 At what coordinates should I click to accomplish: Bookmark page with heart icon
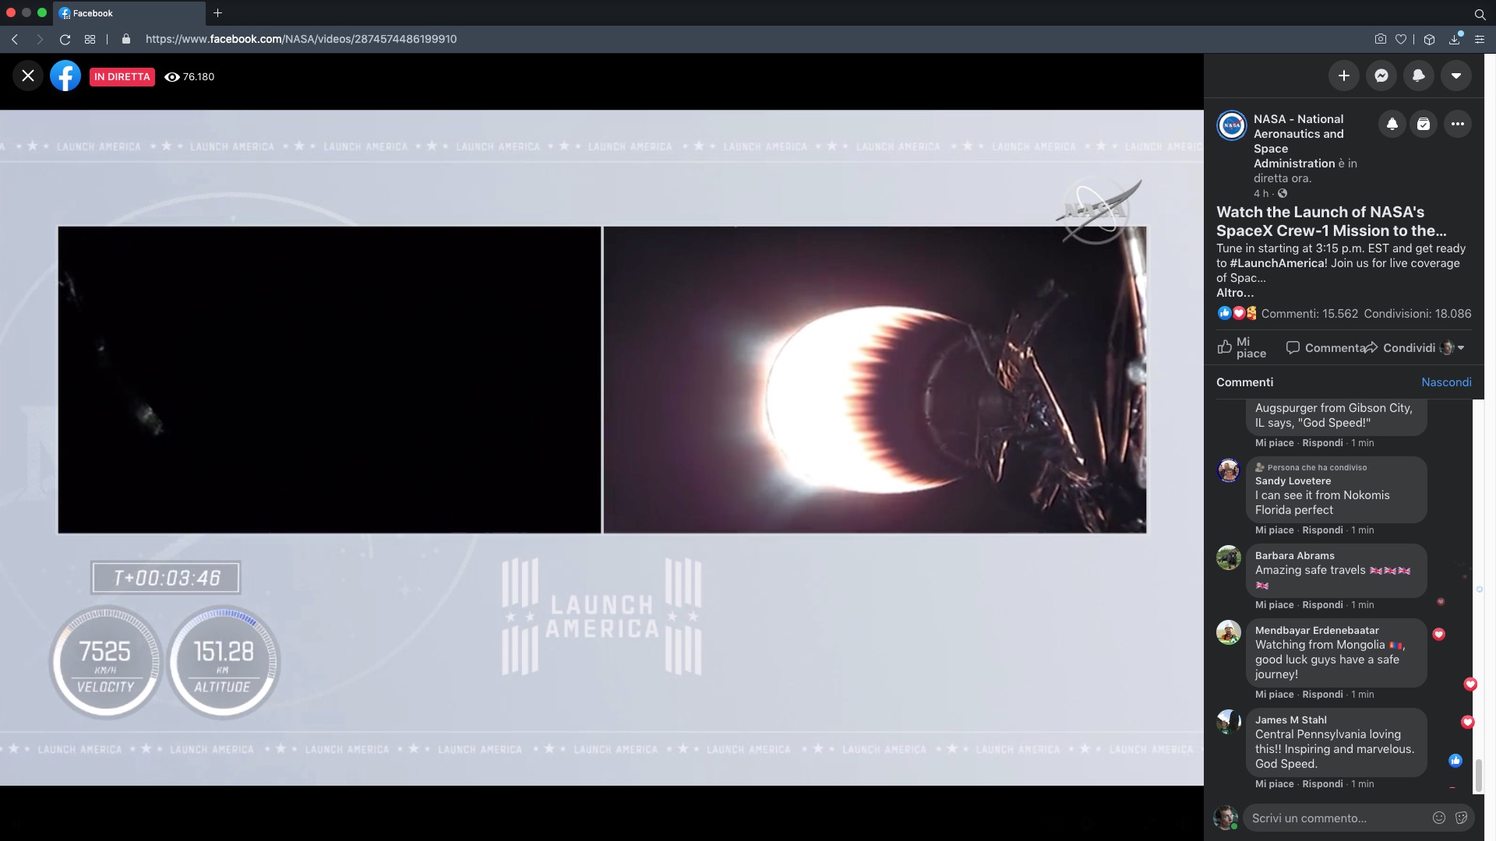click(x=1400, y=39)
